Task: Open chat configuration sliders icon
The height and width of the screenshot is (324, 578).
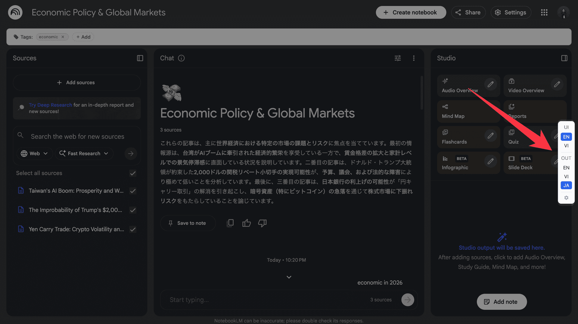Action: point(398,58)
